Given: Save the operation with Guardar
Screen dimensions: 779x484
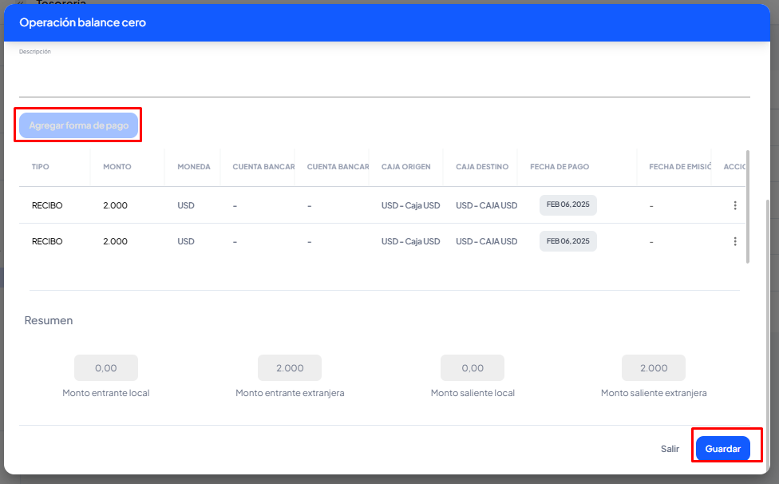Looking at the screenshot, I should (722, 449).
